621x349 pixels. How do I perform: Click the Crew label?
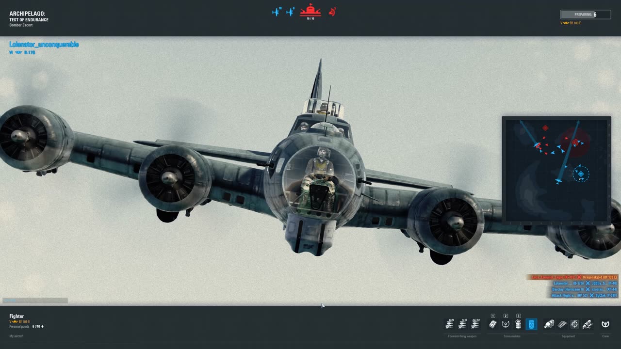(605, 336)
